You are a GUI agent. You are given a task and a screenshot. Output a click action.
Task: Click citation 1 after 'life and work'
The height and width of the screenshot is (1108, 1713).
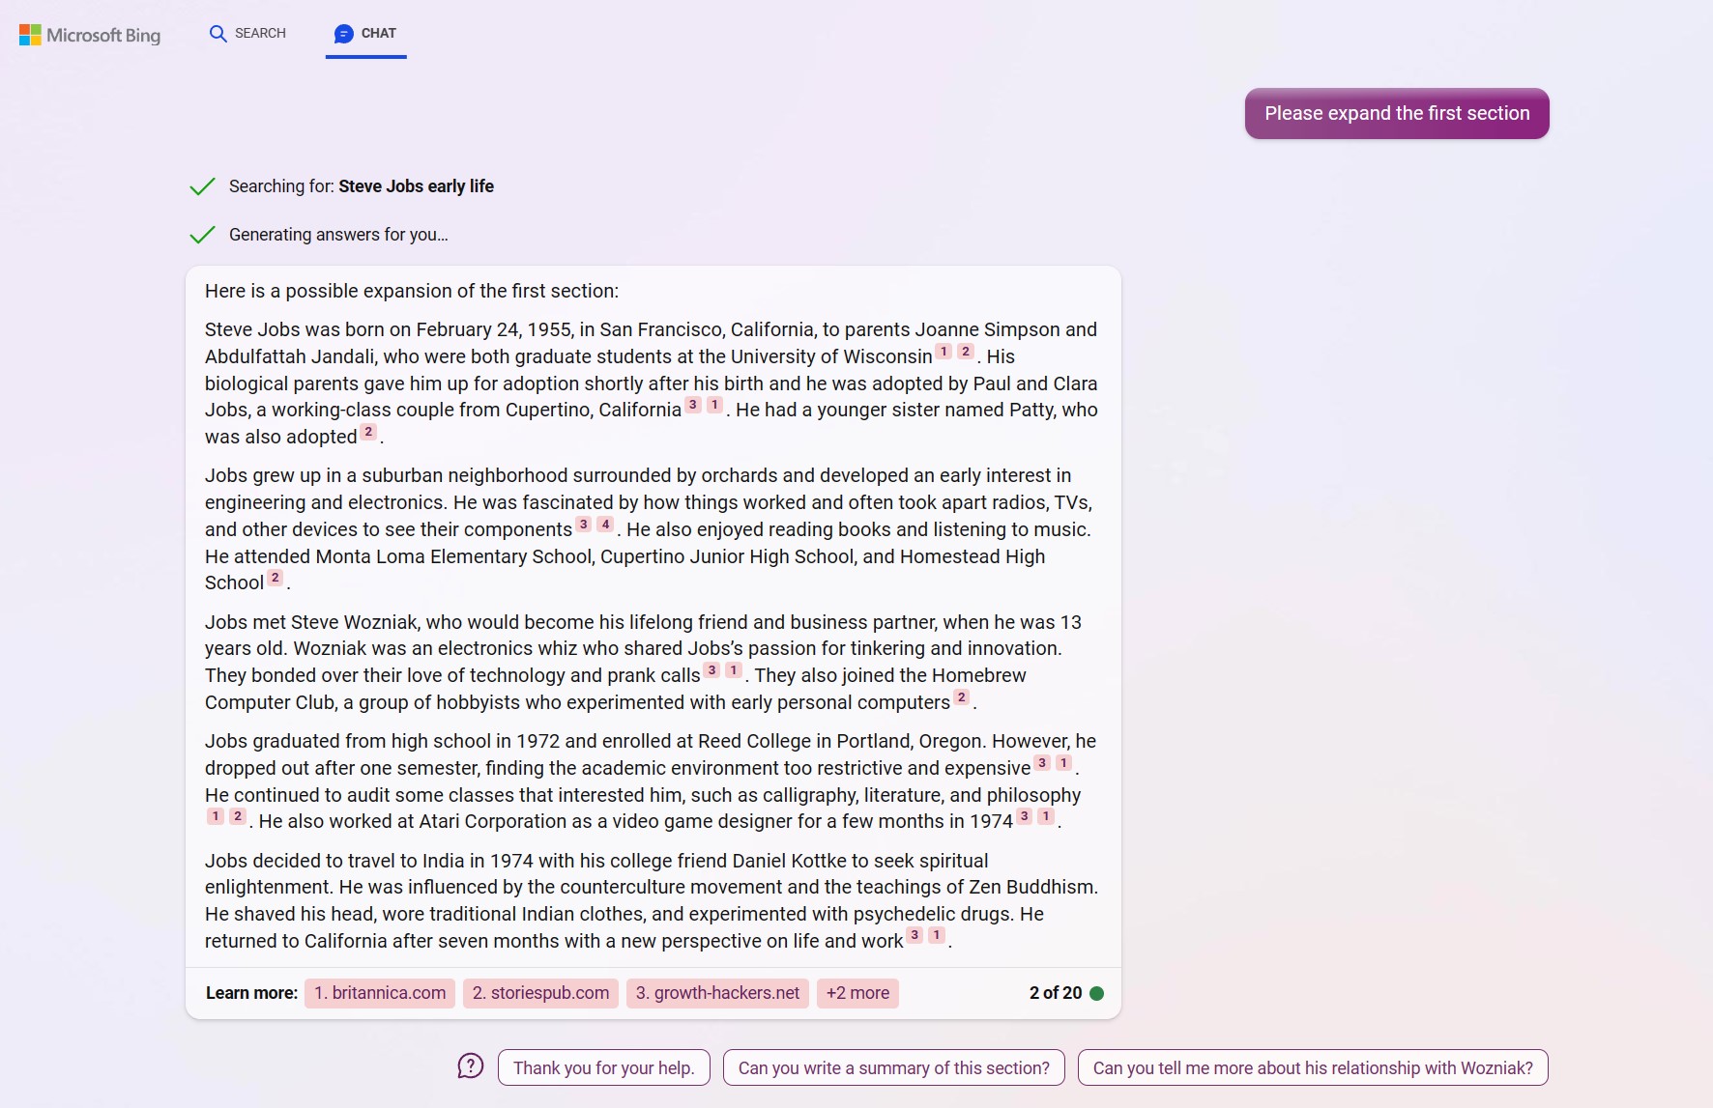click(x=936, y=935)
